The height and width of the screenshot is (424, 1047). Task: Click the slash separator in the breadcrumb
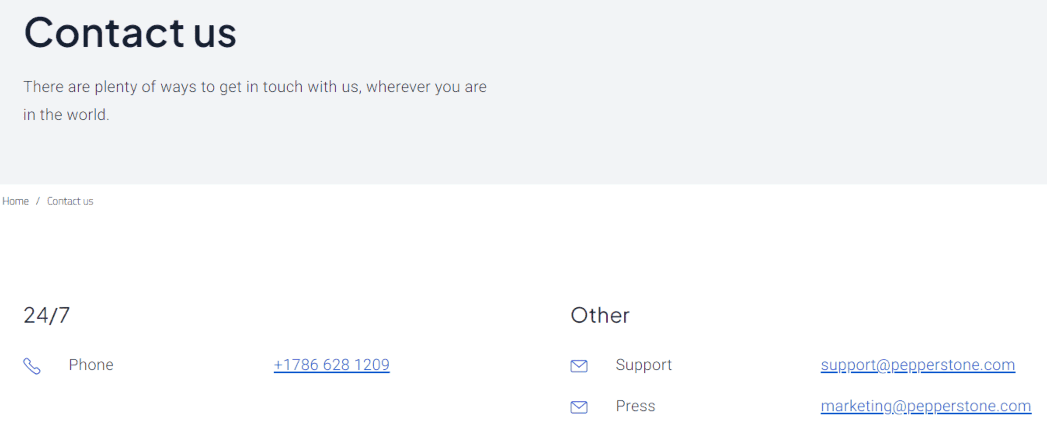(x=38, y=201)
